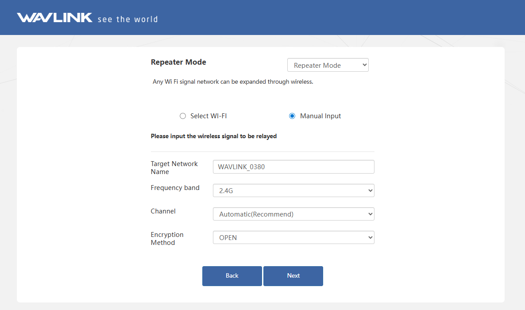Click the WAVLINK logo in the header
The height and width of the screenshot is (310, 525).
(54, 18)
